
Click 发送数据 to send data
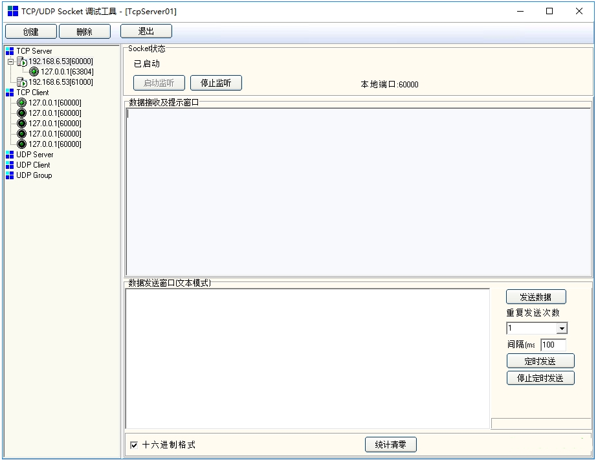(x=536, y=296)
